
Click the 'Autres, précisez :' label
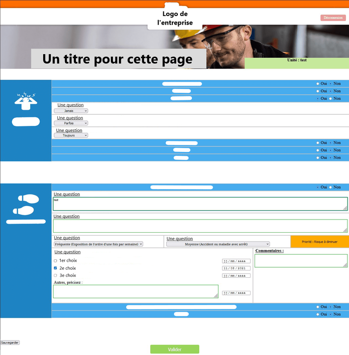68,282
